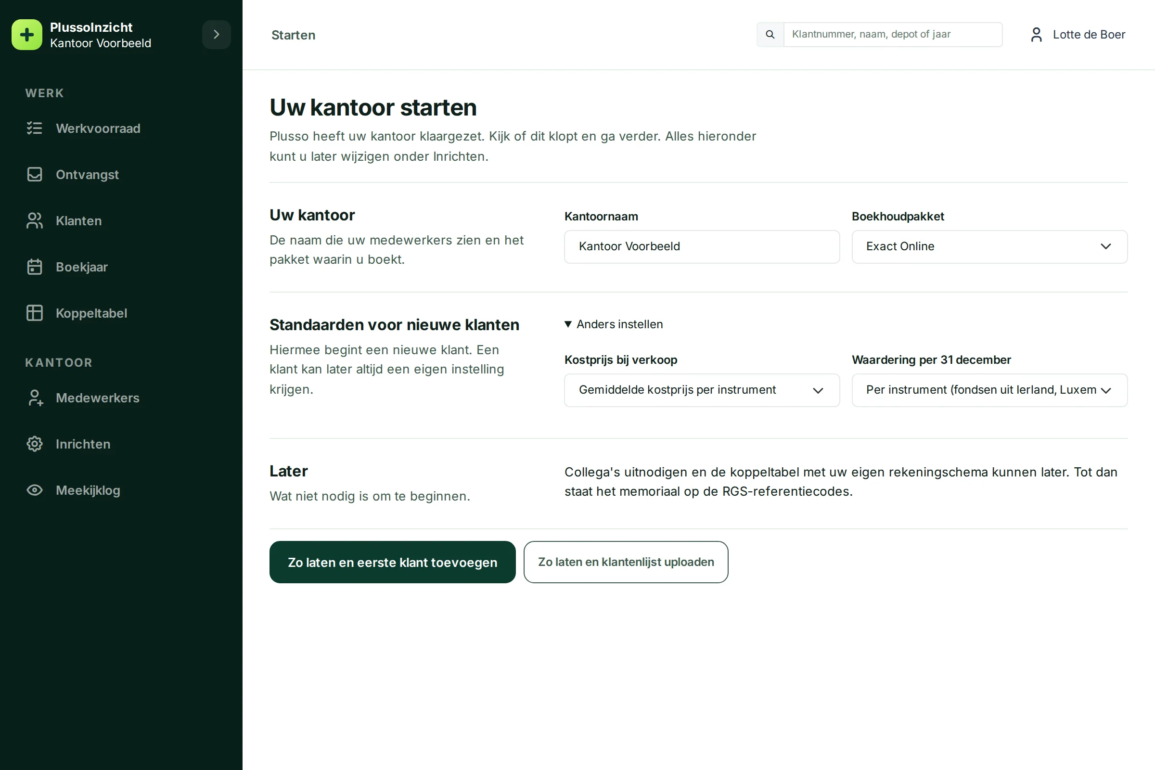The width and height of the screenshot is (1155, 770).
Task: Click the Werkvoorraad checklist icon
Action: pyautogui.click(x=34, y=128)
